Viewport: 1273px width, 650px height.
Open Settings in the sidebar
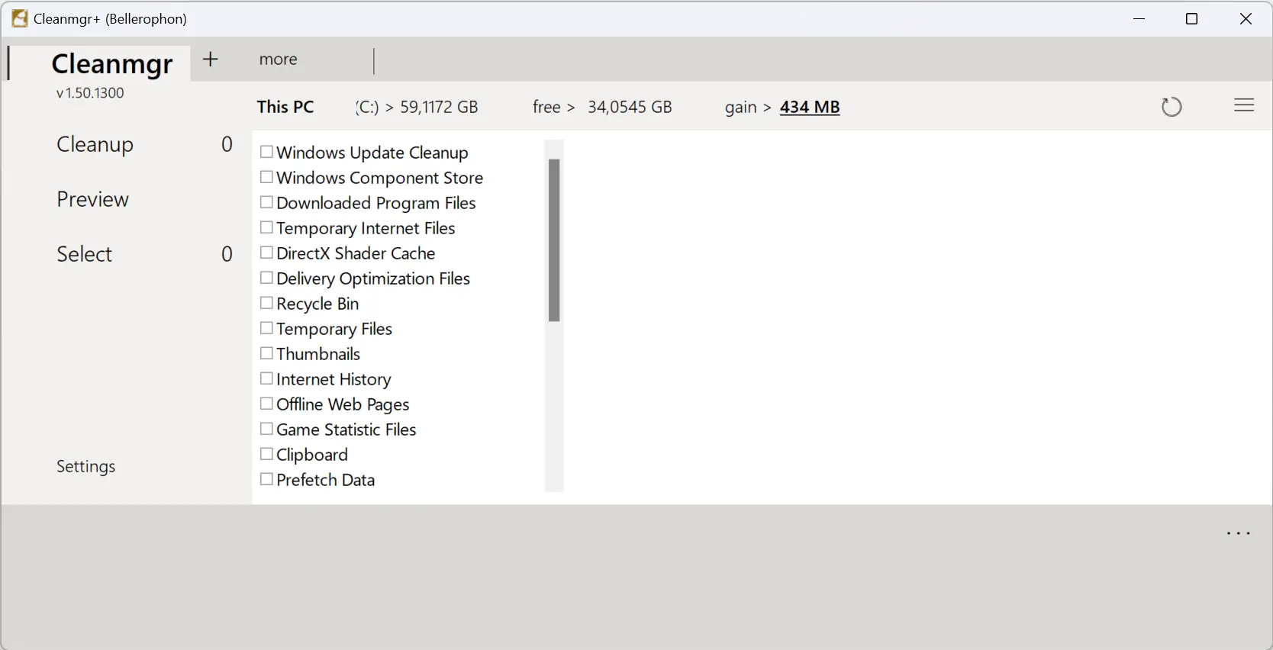(x=85, y=466)
